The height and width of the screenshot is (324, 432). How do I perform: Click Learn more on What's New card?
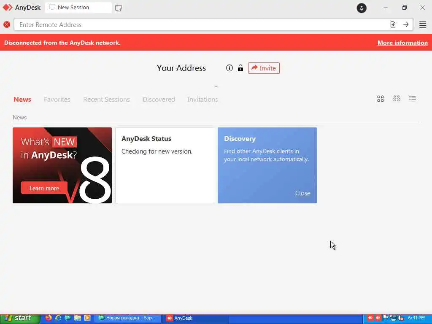(x=44, y=188)
